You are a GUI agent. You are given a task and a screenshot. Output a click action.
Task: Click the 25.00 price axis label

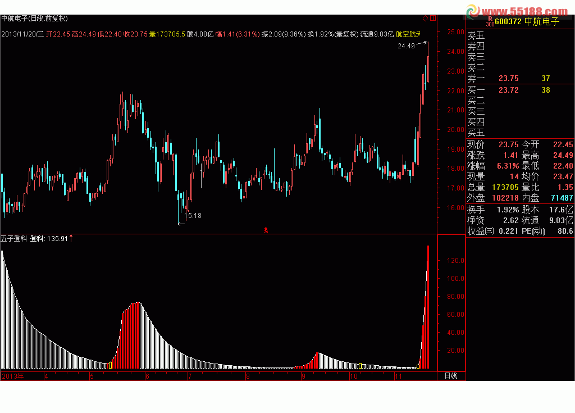[455, 32]
